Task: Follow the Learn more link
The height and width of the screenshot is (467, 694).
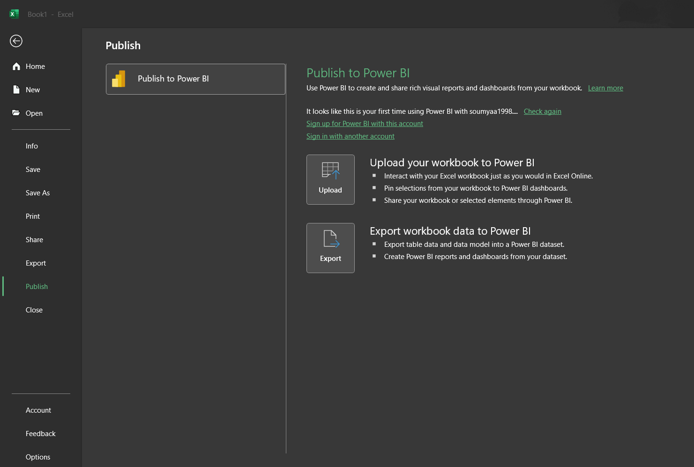Action: (x=605, y=88)
